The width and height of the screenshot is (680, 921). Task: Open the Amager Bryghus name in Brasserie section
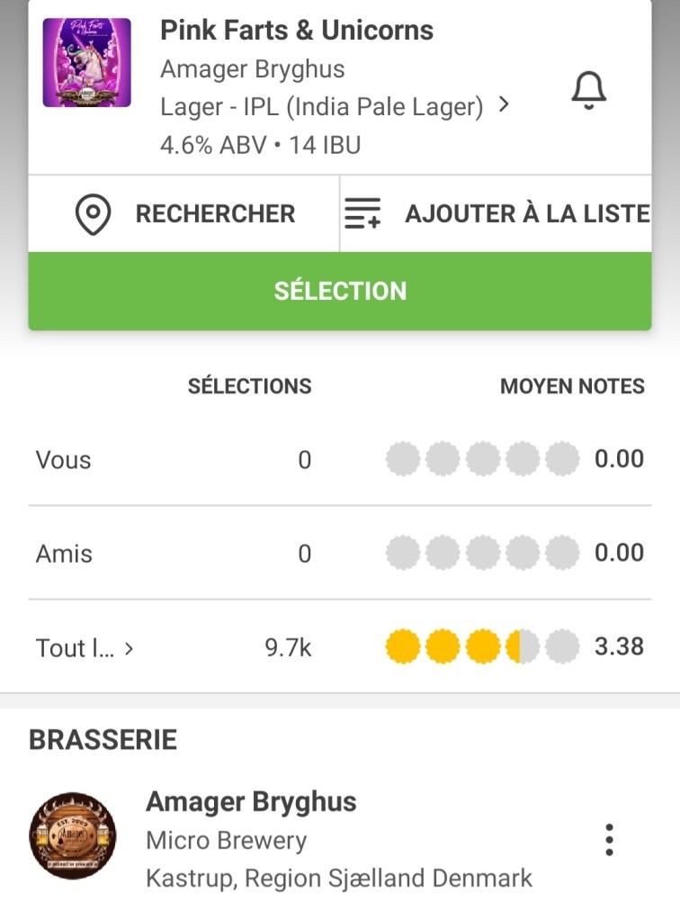point(251,801)
